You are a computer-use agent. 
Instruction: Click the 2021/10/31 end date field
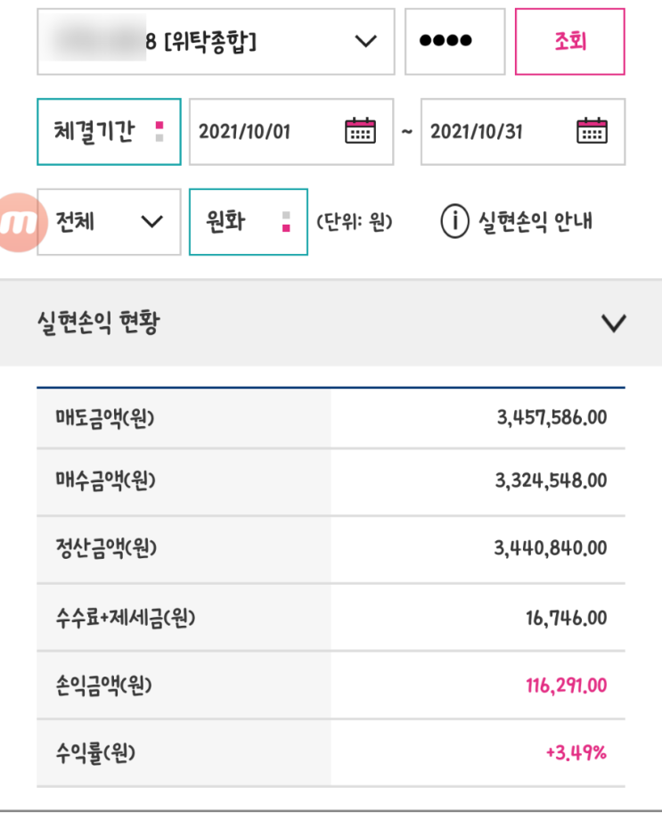(x=490, y=132)
